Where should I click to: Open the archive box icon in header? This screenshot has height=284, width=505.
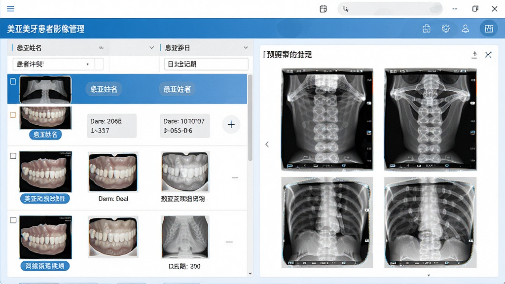[489, 29]
